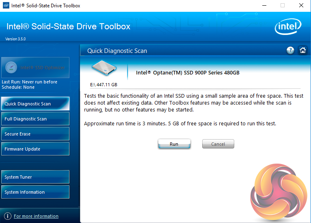
Task: Open the Secure Erase feature
Action: pos(35,134)
